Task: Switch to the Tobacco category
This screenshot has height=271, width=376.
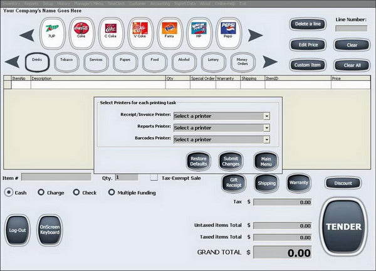Action: [66, 62]
